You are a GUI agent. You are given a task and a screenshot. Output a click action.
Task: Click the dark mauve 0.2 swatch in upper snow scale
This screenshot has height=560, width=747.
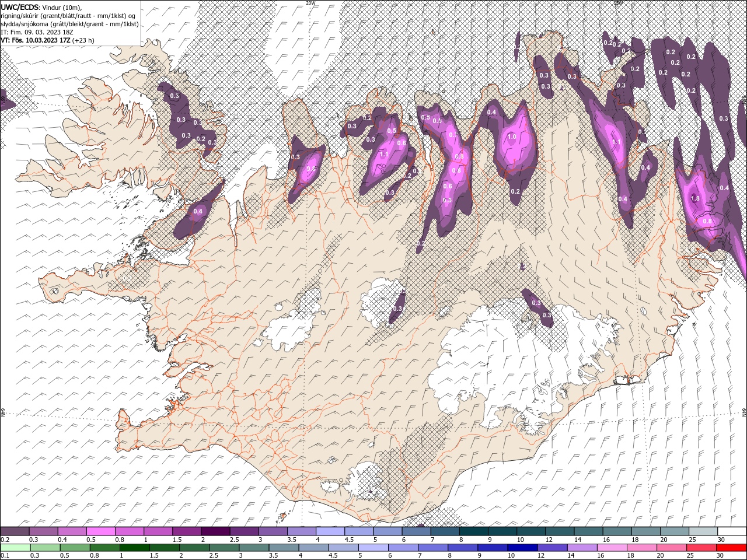[15, 531]
